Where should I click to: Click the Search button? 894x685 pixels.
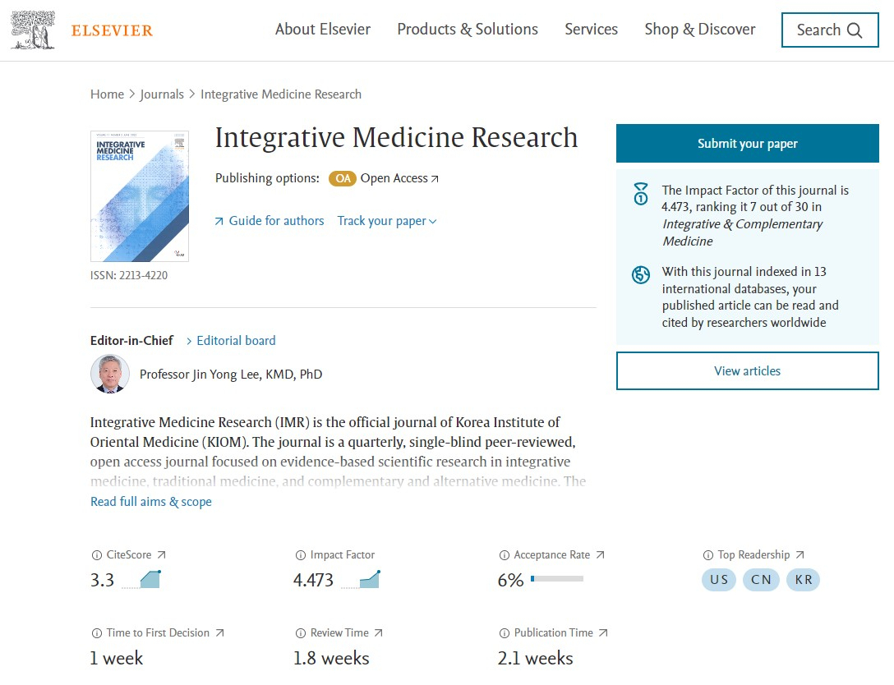[x=830, y=30]
